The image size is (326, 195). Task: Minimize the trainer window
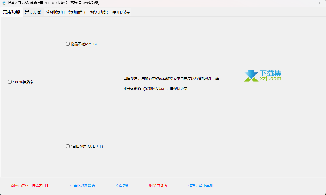[x=294, y=3]
